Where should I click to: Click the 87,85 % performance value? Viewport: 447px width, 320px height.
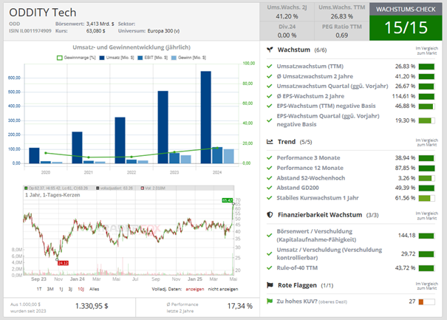point(405,168)
